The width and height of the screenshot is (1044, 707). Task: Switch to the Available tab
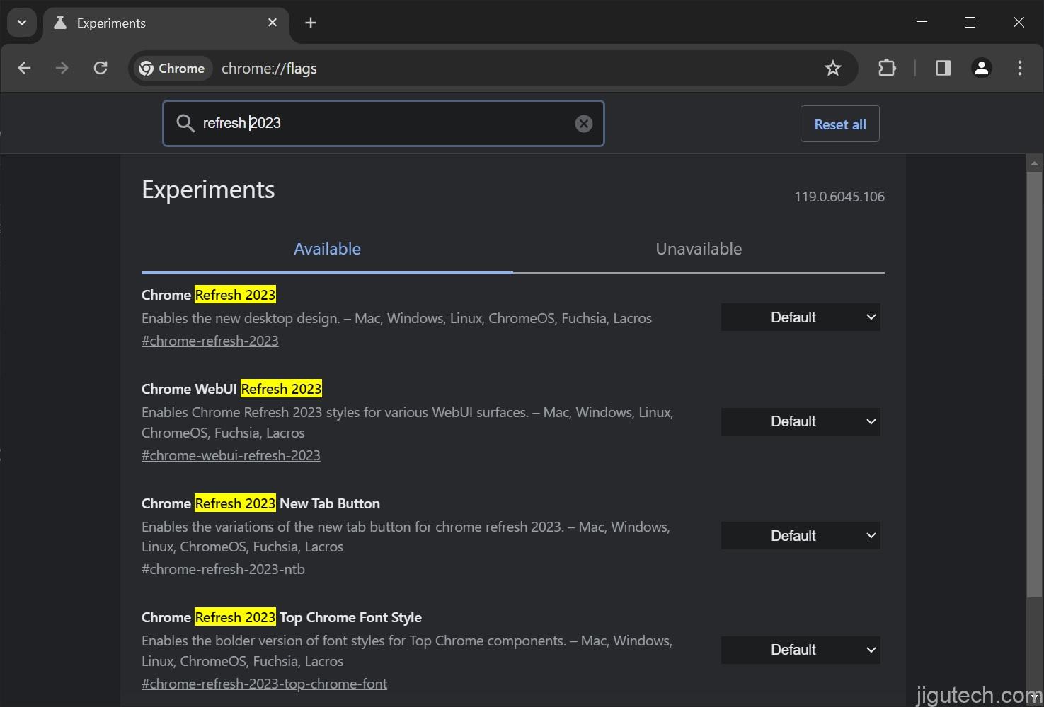point(327,249)
